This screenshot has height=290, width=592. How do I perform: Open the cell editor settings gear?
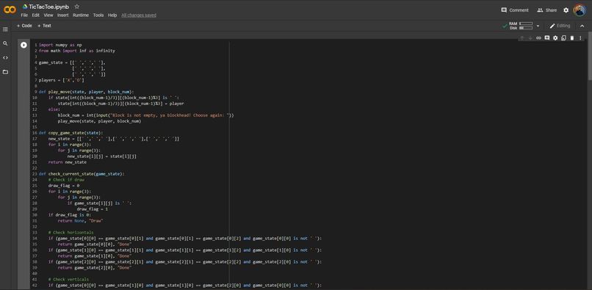555,37
